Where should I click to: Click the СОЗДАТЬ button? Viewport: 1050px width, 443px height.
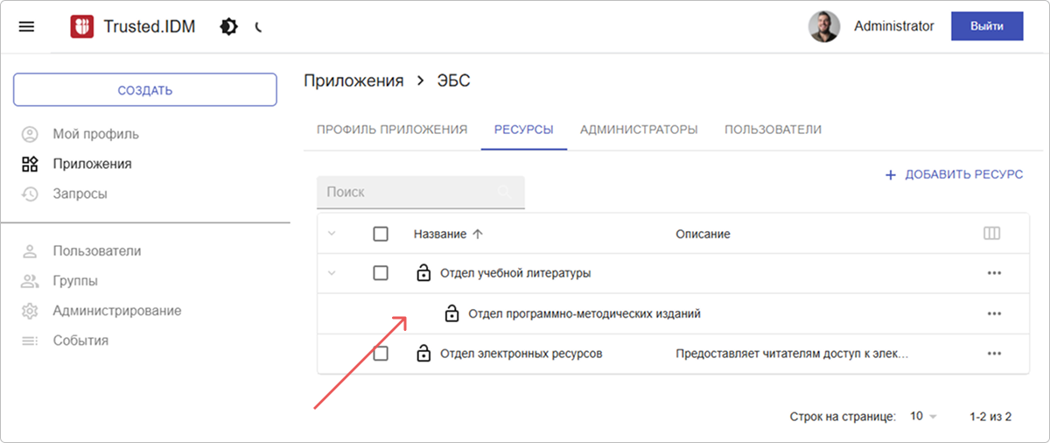pos(145,90)
